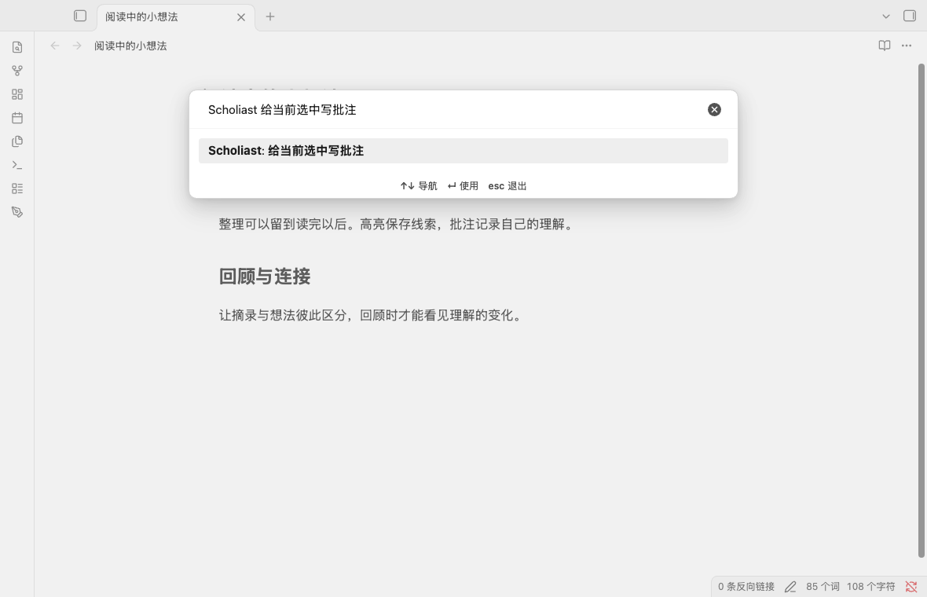
Task: Click the 回顾与连接 heading
Action: (x=264, y=276)
